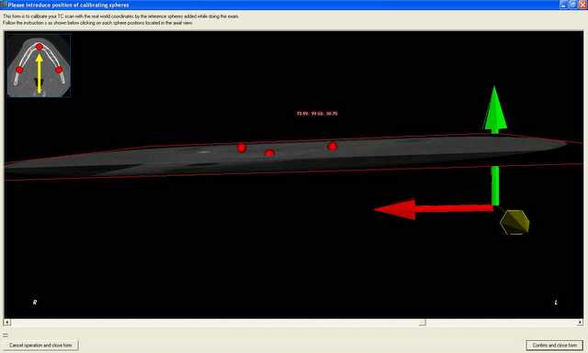Viewport: 588px width, 353px height.
Task: Click the coordinate readout text above slice
Action: pos(317,114)
